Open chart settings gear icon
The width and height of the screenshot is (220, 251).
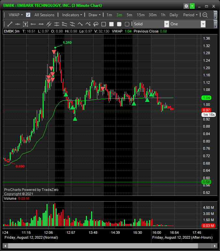186,6
